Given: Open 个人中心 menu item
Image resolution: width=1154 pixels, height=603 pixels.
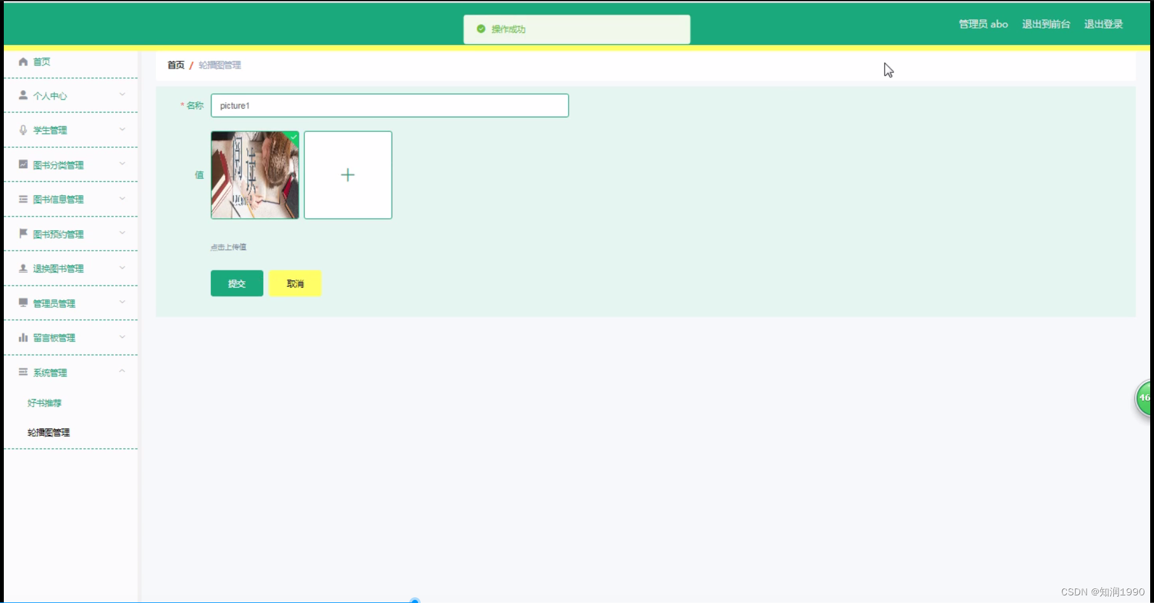Looking at the screenshot, I should 71,96.
